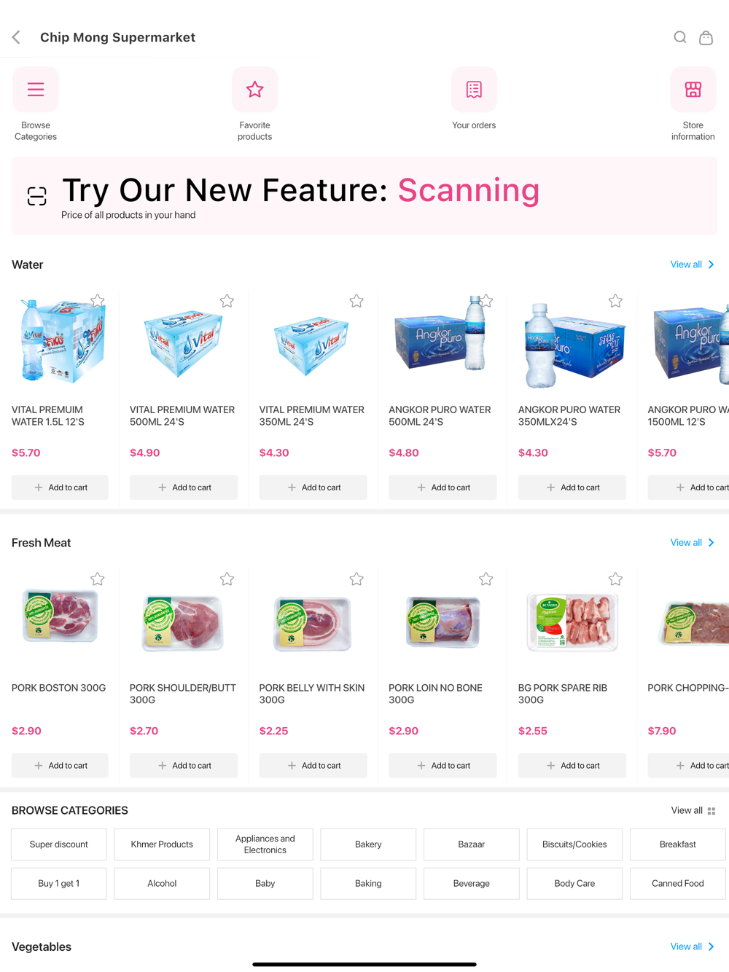Viewport: 729px width, 972px height.
Task: Favorite the Pork Belly With Skin star
Action: pyautogui.click(x=356, y=579)
